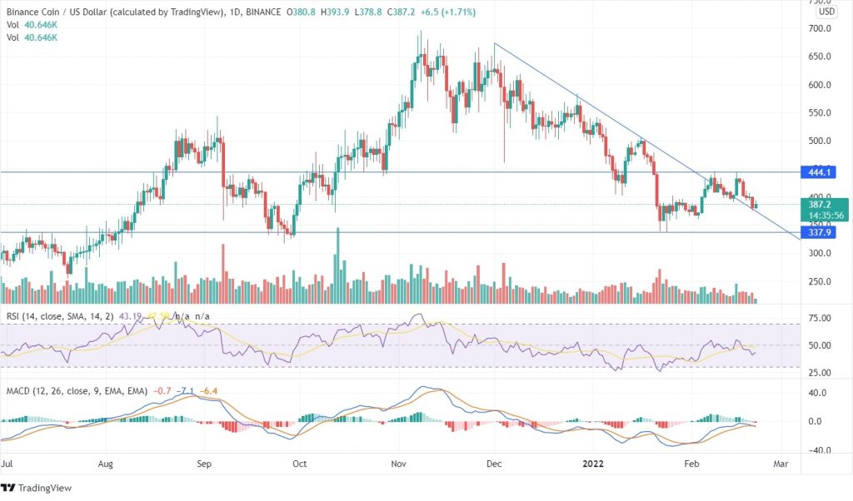Click the RSI 75.00 scale label

[820, 318]
